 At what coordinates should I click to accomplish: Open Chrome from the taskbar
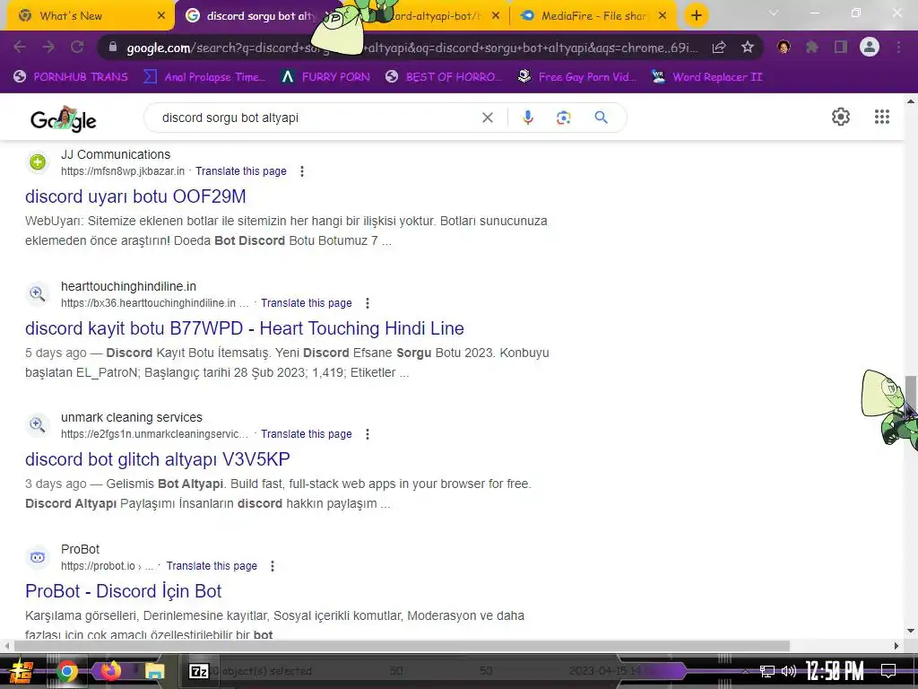(x=66, y=671)
